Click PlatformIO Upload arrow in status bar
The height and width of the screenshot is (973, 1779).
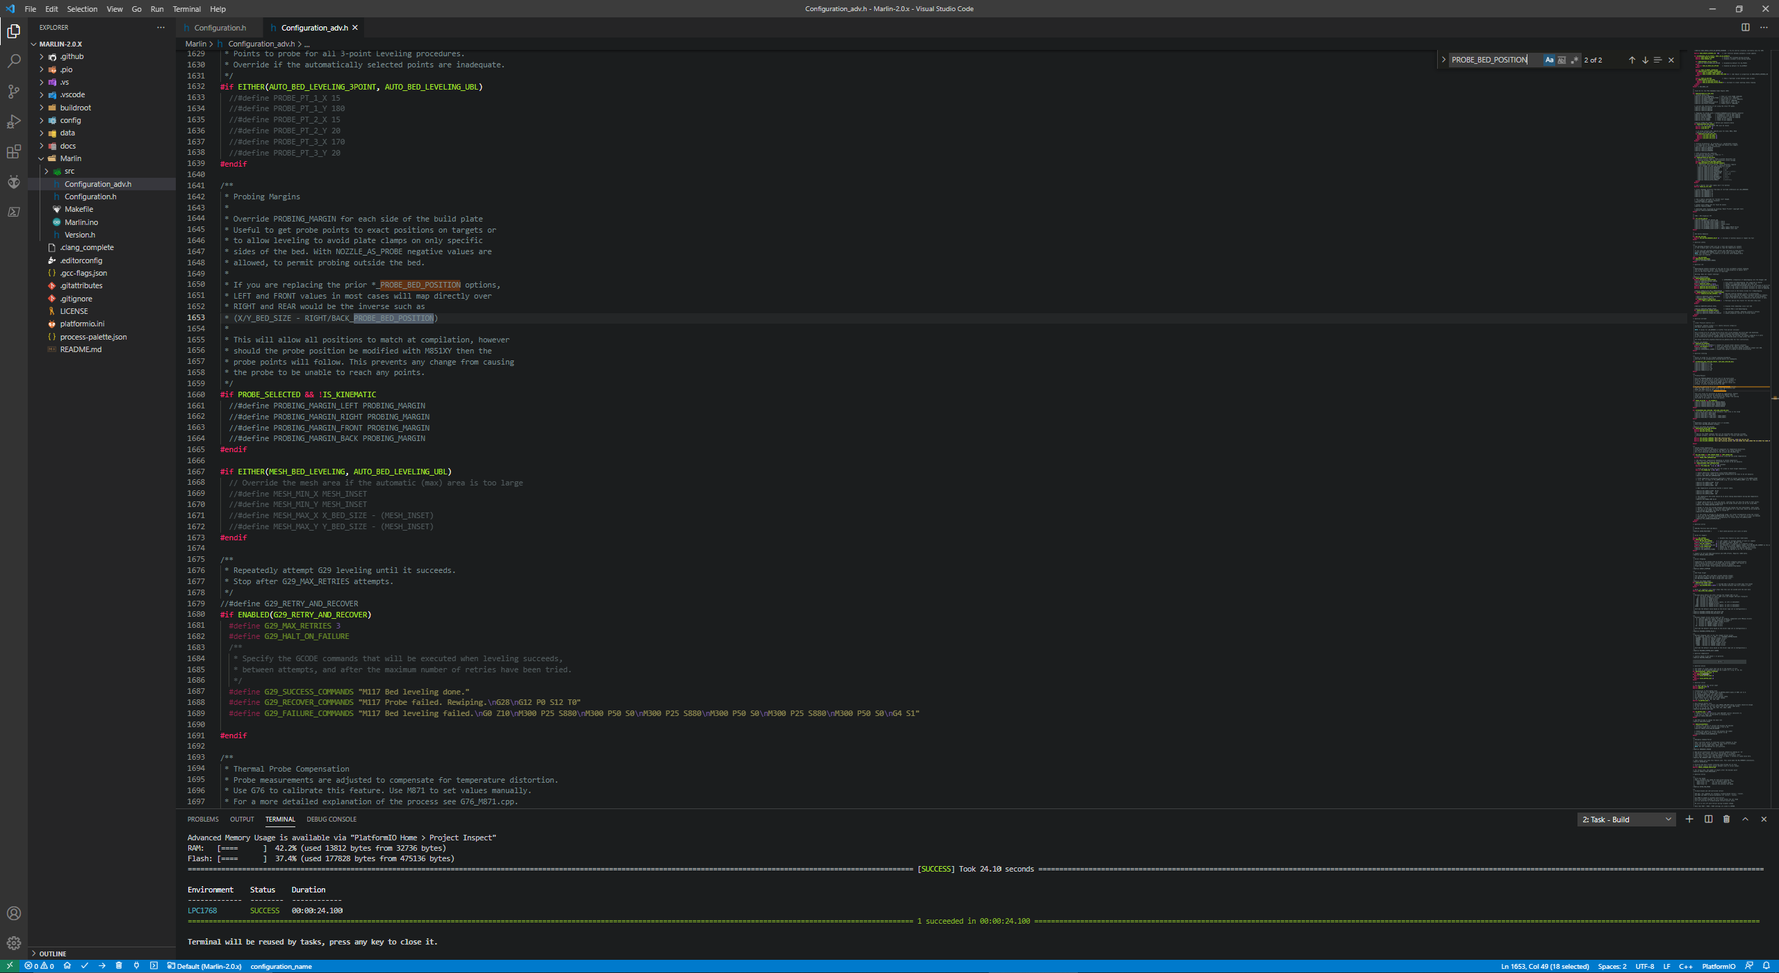click(x=101, y=965)
